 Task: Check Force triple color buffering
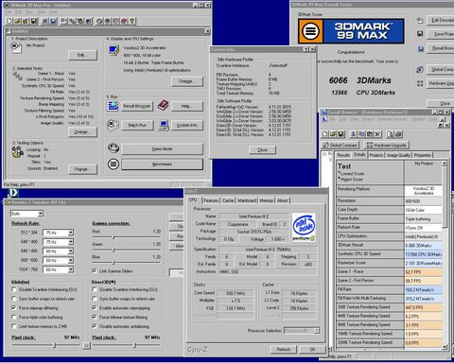pos(14,317)
